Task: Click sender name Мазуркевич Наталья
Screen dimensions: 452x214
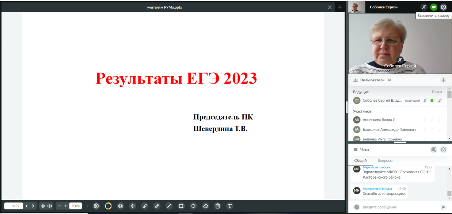Action: click(377, 189)
